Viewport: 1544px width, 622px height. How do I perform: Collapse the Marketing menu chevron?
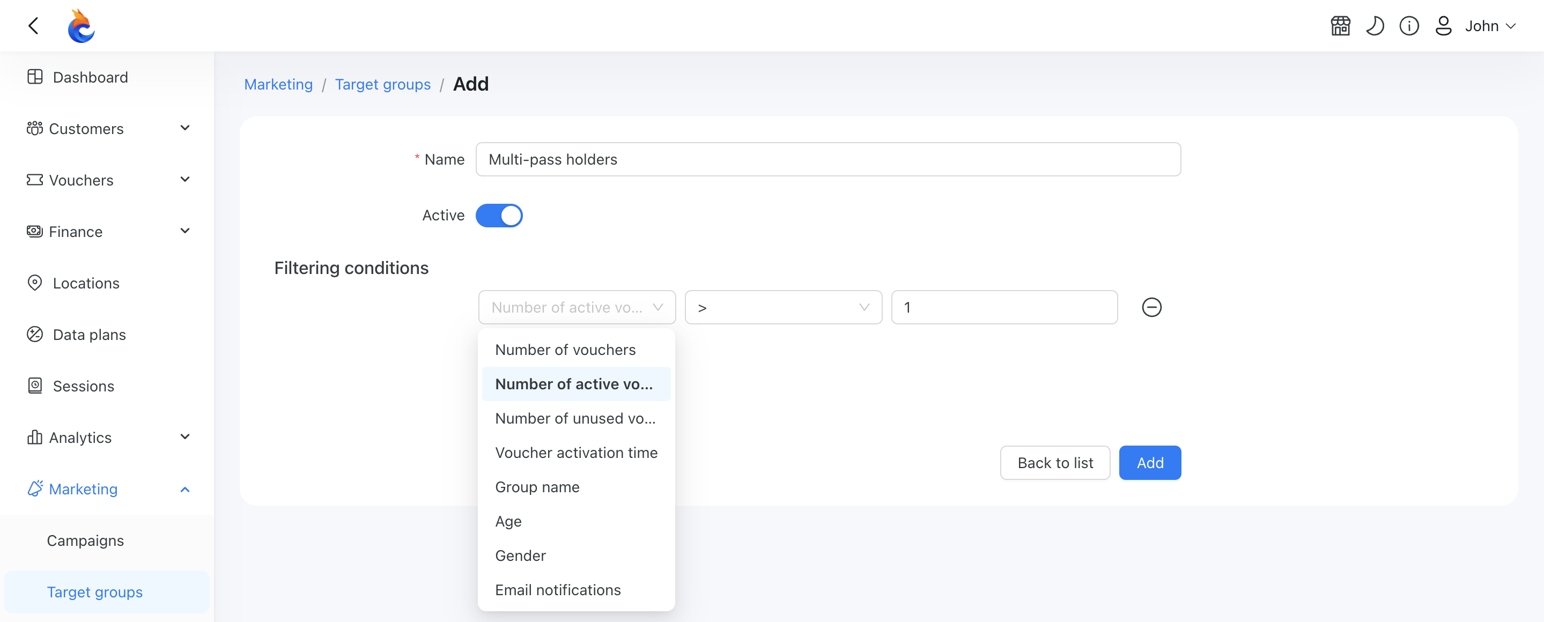[x=185, y=489]
